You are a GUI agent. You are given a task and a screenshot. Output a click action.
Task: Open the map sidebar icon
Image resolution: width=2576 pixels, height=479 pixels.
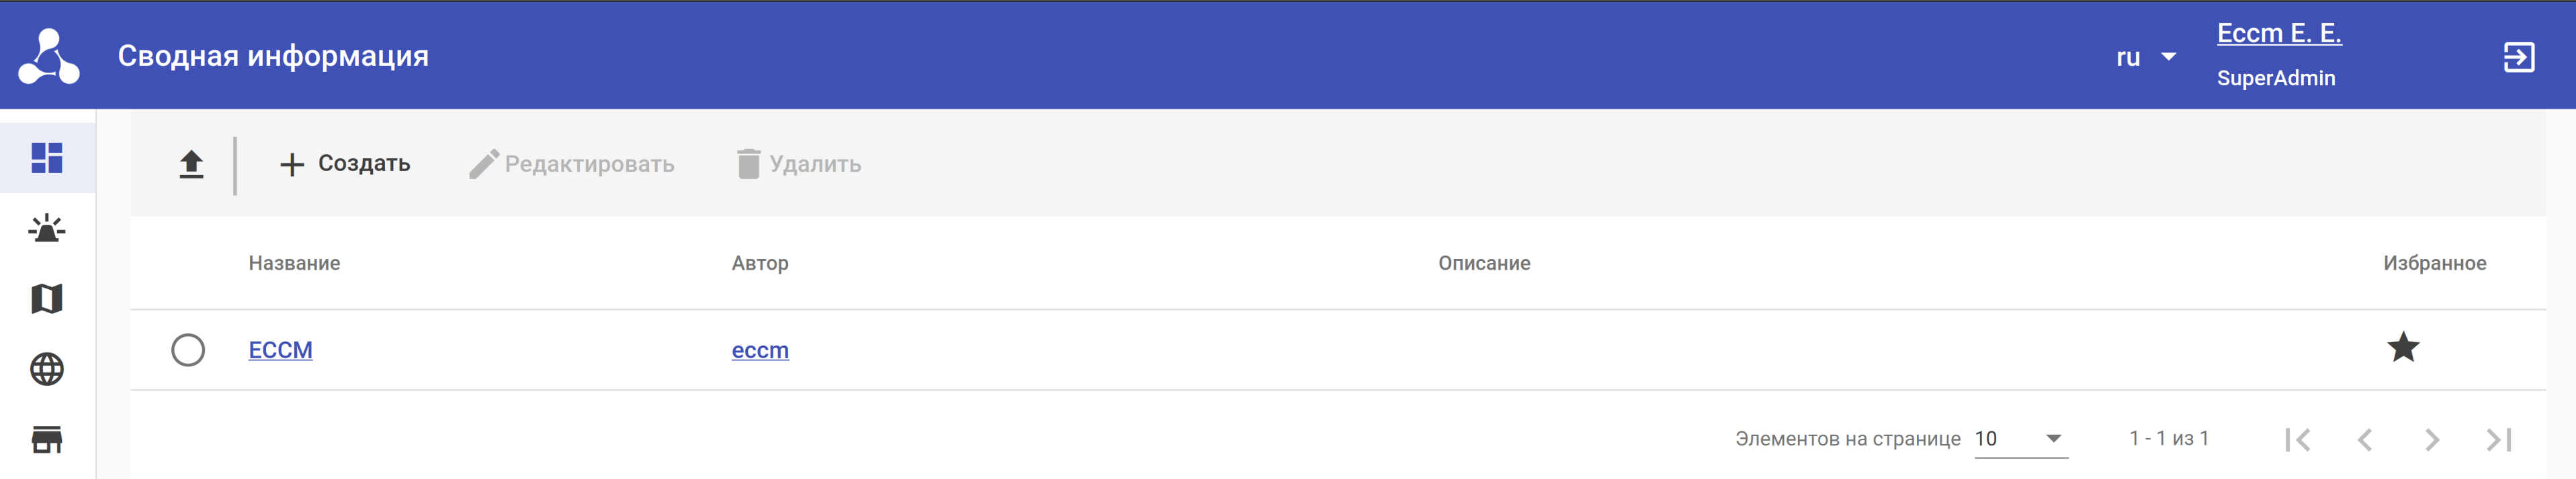[x=47, y=299]
